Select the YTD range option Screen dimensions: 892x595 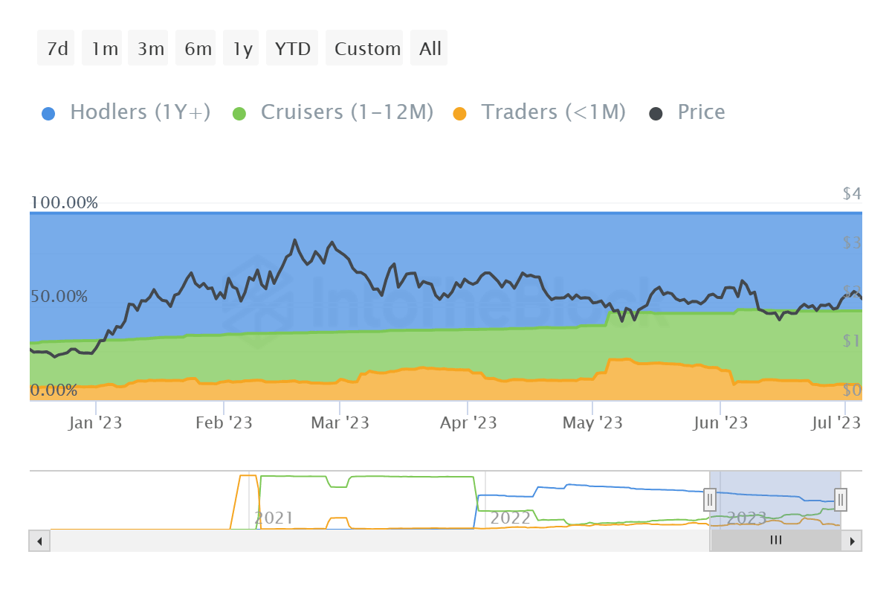tap(292, 48)
